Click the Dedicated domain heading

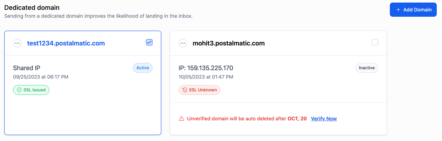pyautogui.click(x=32, y=8)
